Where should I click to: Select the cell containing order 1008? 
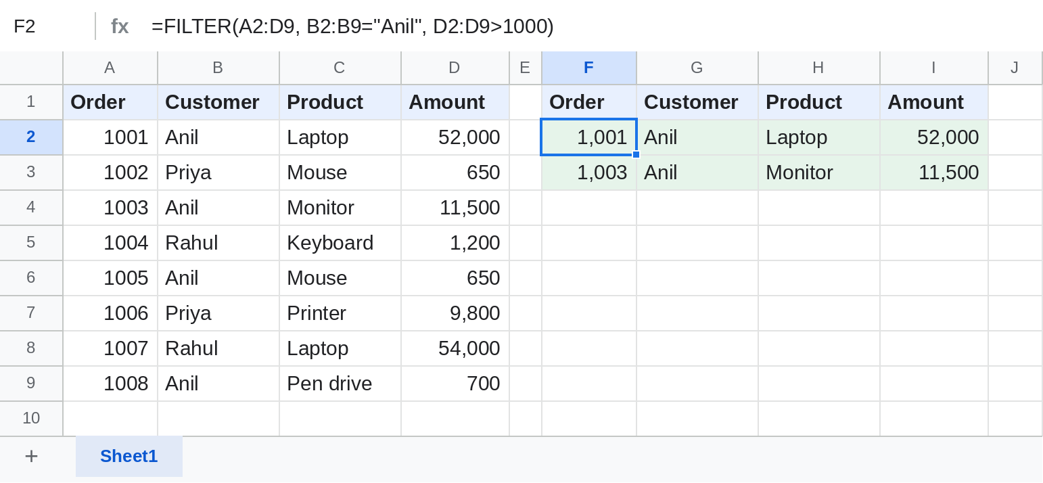(110, 384)
